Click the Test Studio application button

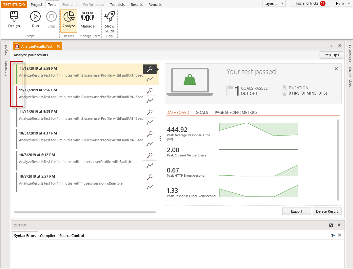14,5
